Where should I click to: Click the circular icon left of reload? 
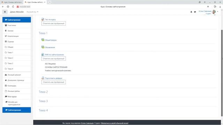click(x=8, y=7)
